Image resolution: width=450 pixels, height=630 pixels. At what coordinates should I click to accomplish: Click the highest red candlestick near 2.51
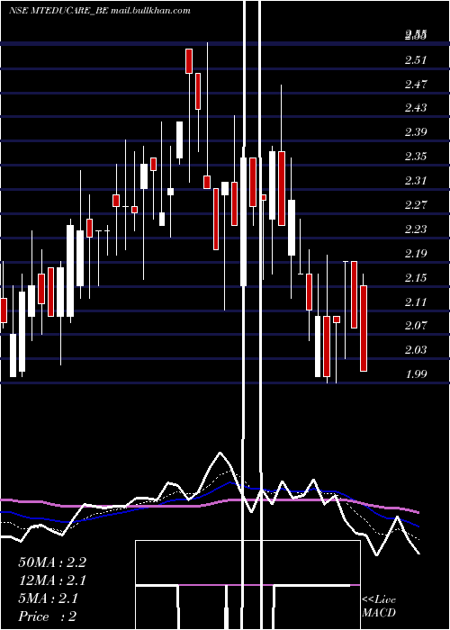coord(189,61)
